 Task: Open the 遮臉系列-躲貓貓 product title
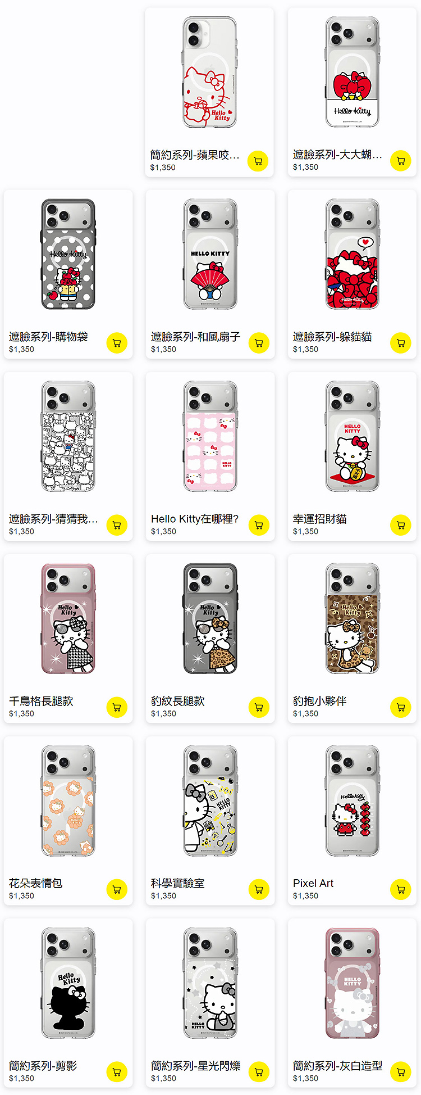pyautogui.click(x=332, y=337)
